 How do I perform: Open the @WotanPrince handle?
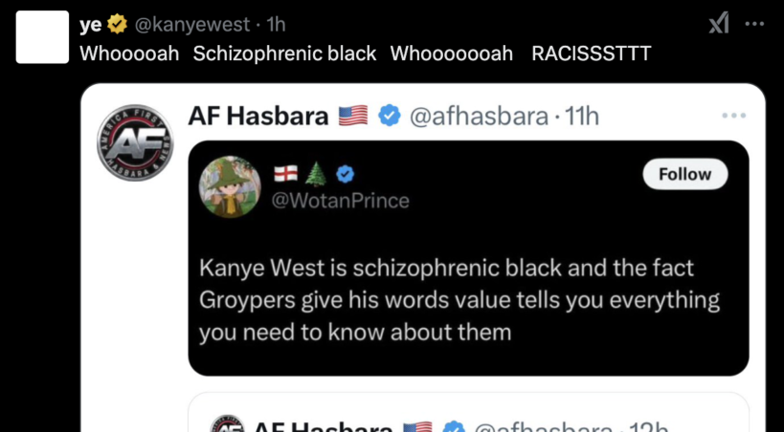[342, 201]
